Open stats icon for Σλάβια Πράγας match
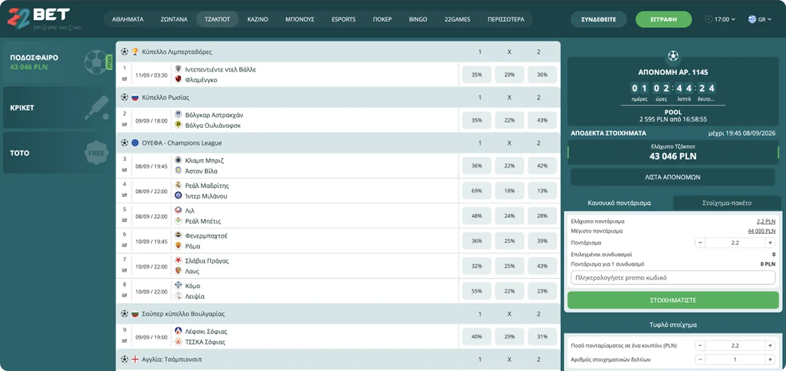The width and height of the screenshot is (786, 371). click(124, 270)
